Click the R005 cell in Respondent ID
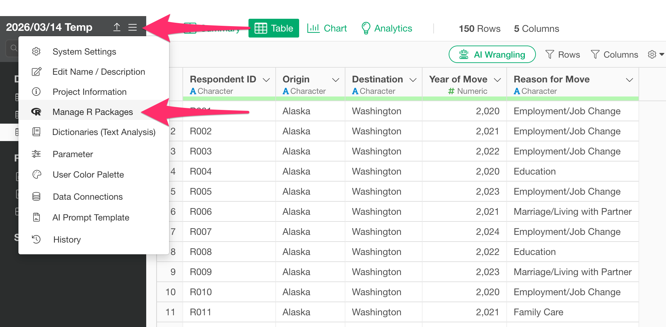Screen dimensions: 666x327 point(201,191)
